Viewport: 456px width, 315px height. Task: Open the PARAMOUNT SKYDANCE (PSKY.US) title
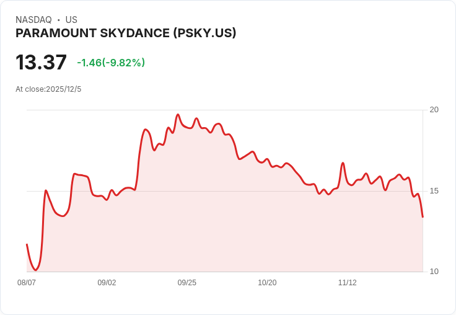click(126, 33)
